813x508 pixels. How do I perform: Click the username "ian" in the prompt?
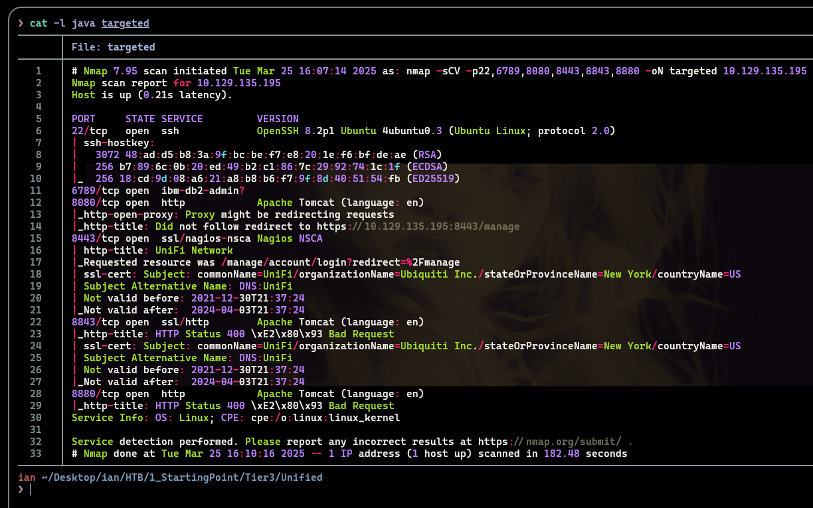(27, 477)
